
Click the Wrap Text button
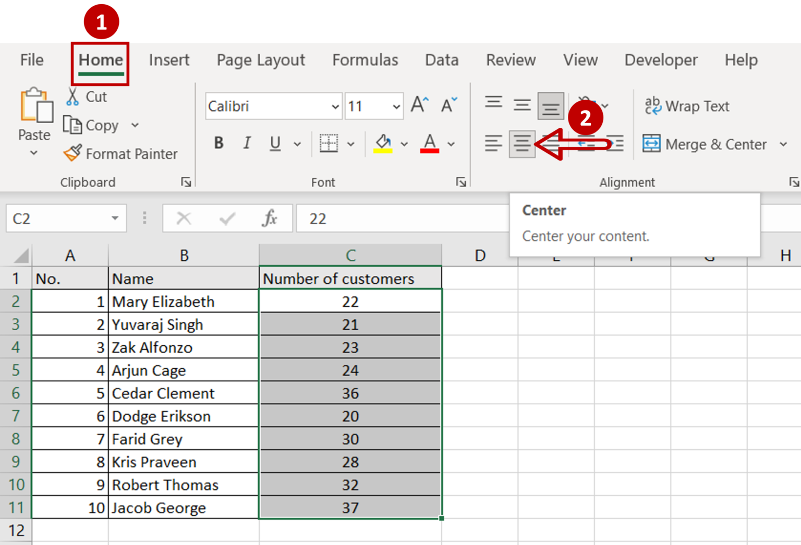(687, 106)
